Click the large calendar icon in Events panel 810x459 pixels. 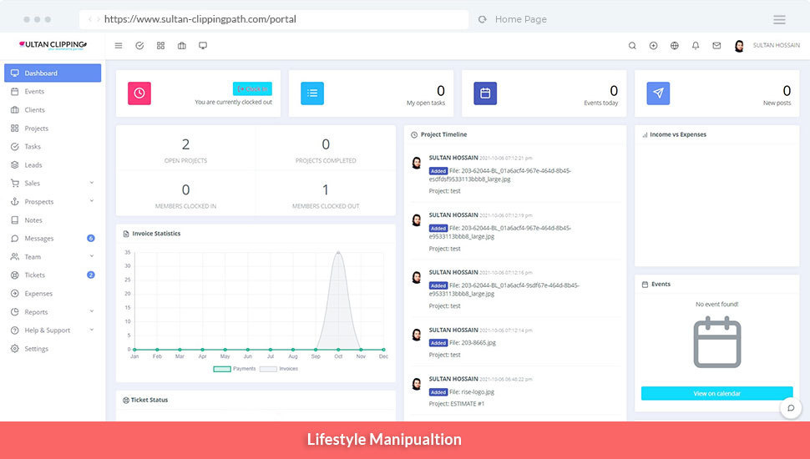pyautogui.click(x=717, y=342)
